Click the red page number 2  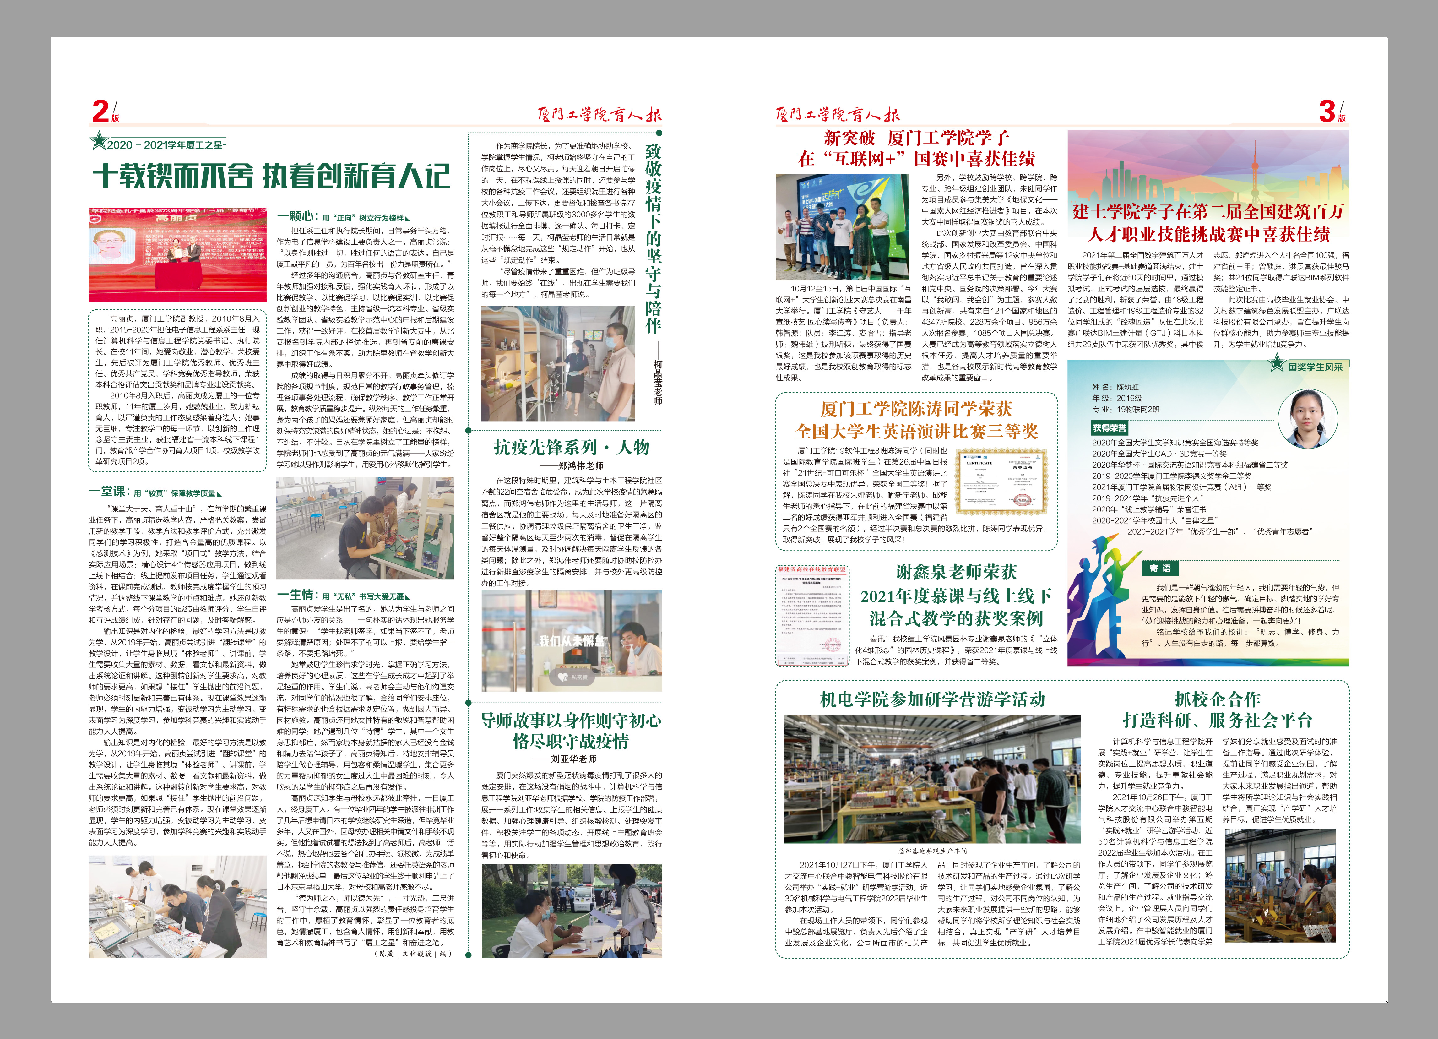click(101, 112)
